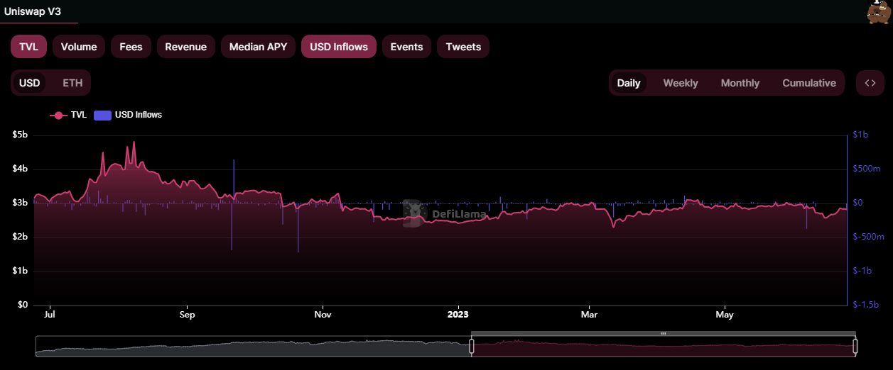
Task: Click the Mar label on the x-axis
Action: tap(588, 314)
